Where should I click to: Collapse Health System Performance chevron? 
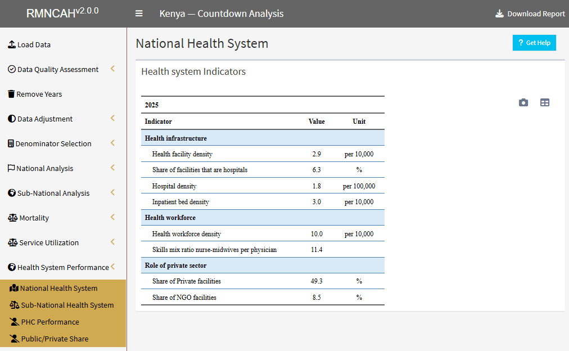(x=113, y=266)
